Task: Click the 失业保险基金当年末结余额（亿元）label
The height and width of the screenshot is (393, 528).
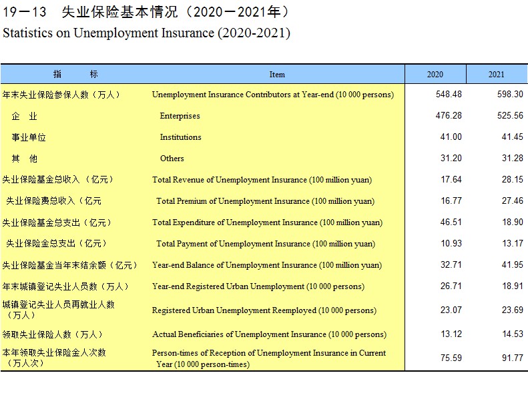Action: (x=69, y=265)
